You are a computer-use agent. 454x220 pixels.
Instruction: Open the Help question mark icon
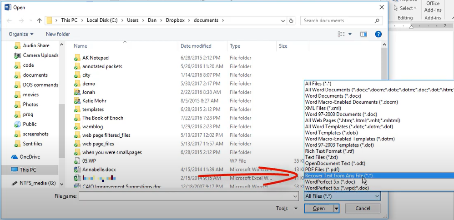(378, 34)
